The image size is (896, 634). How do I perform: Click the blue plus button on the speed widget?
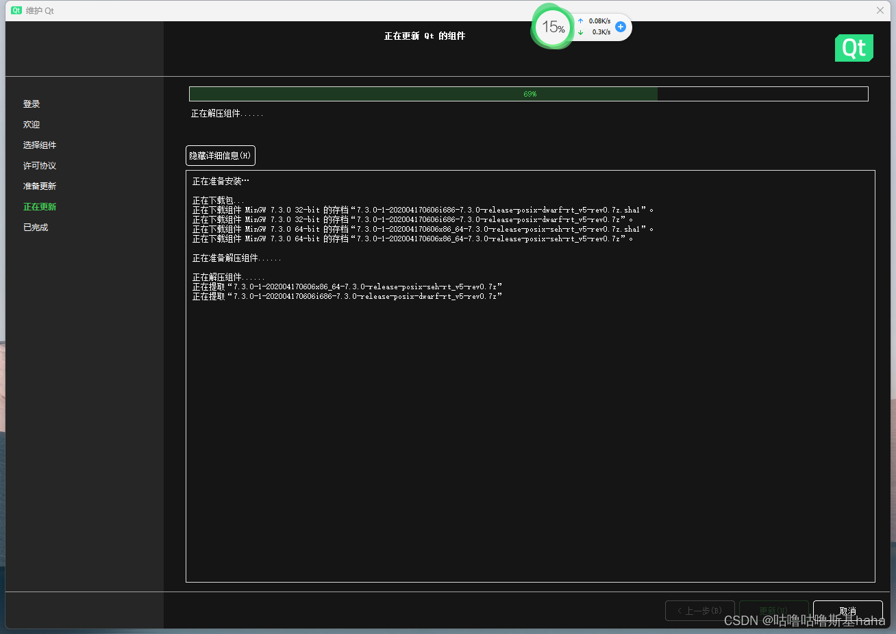coord(620,26)
